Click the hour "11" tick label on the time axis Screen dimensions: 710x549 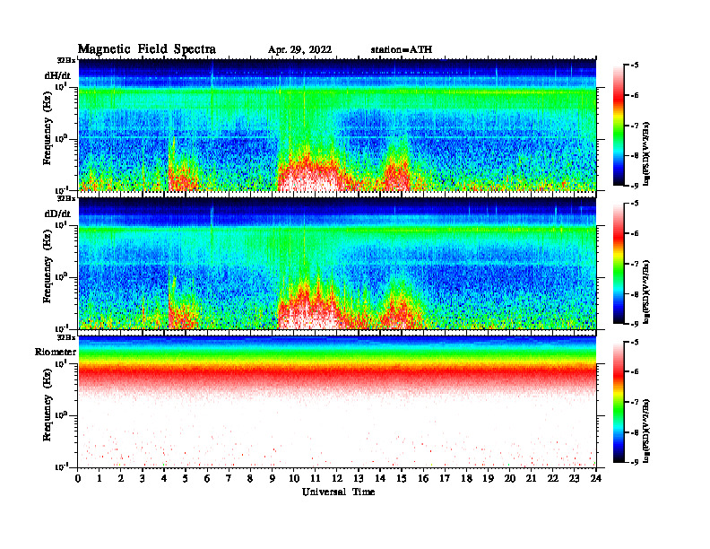[x=316, y=478]
